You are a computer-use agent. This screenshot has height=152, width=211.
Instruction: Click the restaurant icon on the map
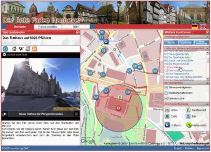[x=120, y=97]
